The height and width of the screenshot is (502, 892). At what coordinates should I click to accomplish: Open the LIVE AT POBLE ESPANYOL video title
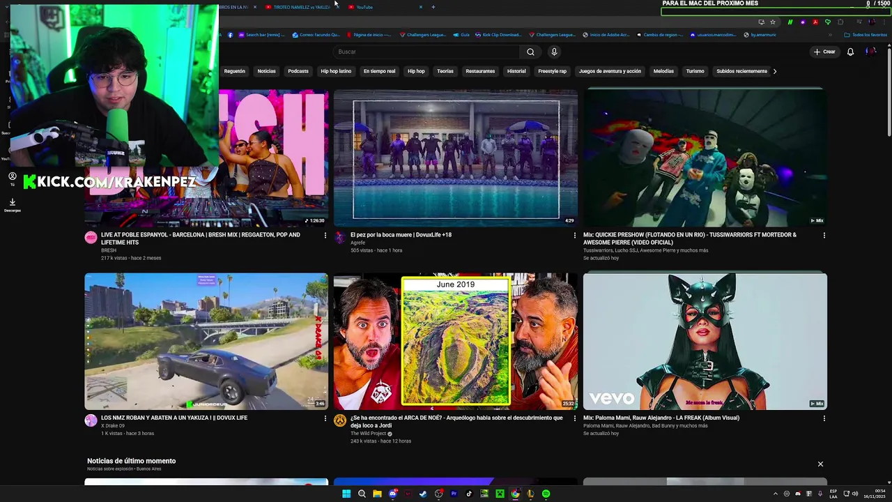tap(201, 238)
